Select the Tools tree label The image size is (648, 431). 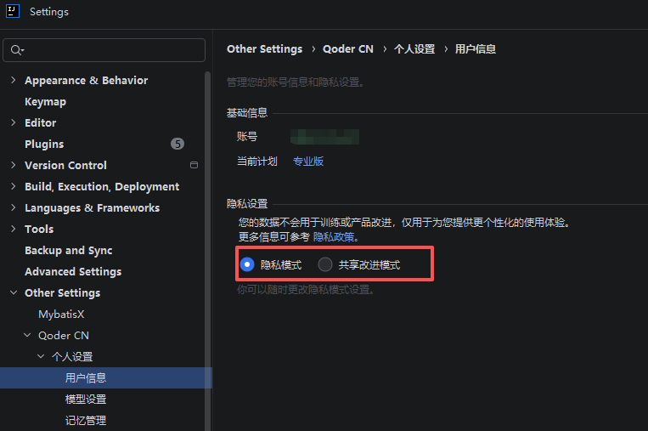(39, 230)
